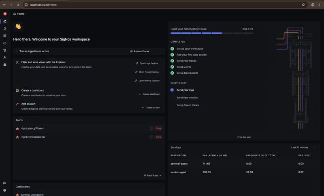324x196 pixels.
Task: Click the check mark for Setup Dashboards
Action: coord(172,73)
